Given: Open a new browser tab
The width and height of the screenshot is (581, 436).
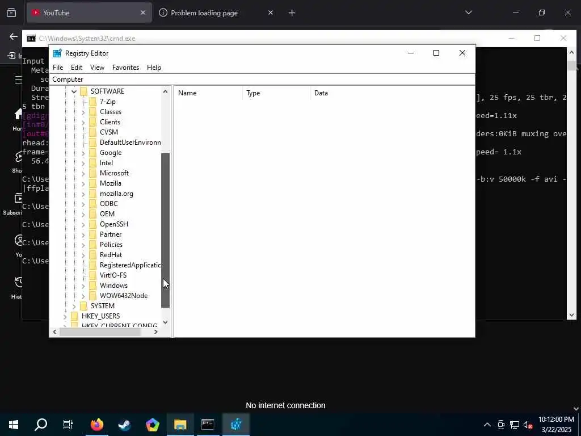Looking at the screenshot, I should point(292,13).
